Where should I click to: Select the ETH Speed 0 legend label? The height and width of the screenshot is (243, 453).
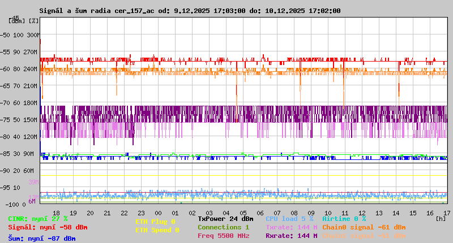[x=157, y=230]
